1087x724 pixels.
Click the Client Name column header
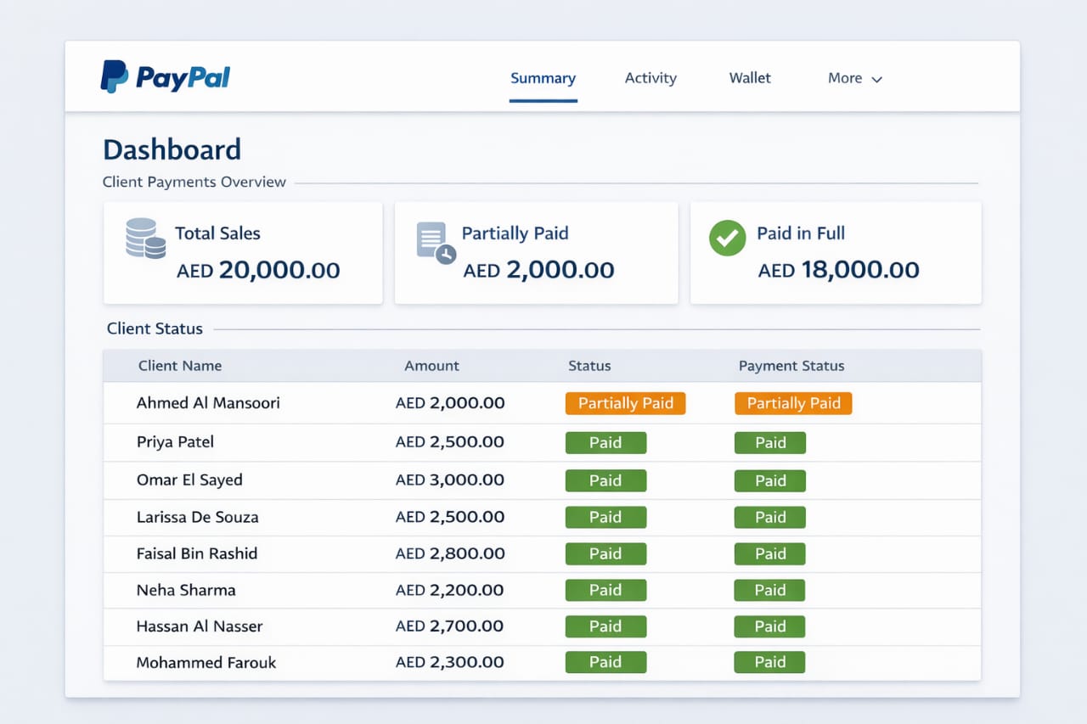[180, 366]
